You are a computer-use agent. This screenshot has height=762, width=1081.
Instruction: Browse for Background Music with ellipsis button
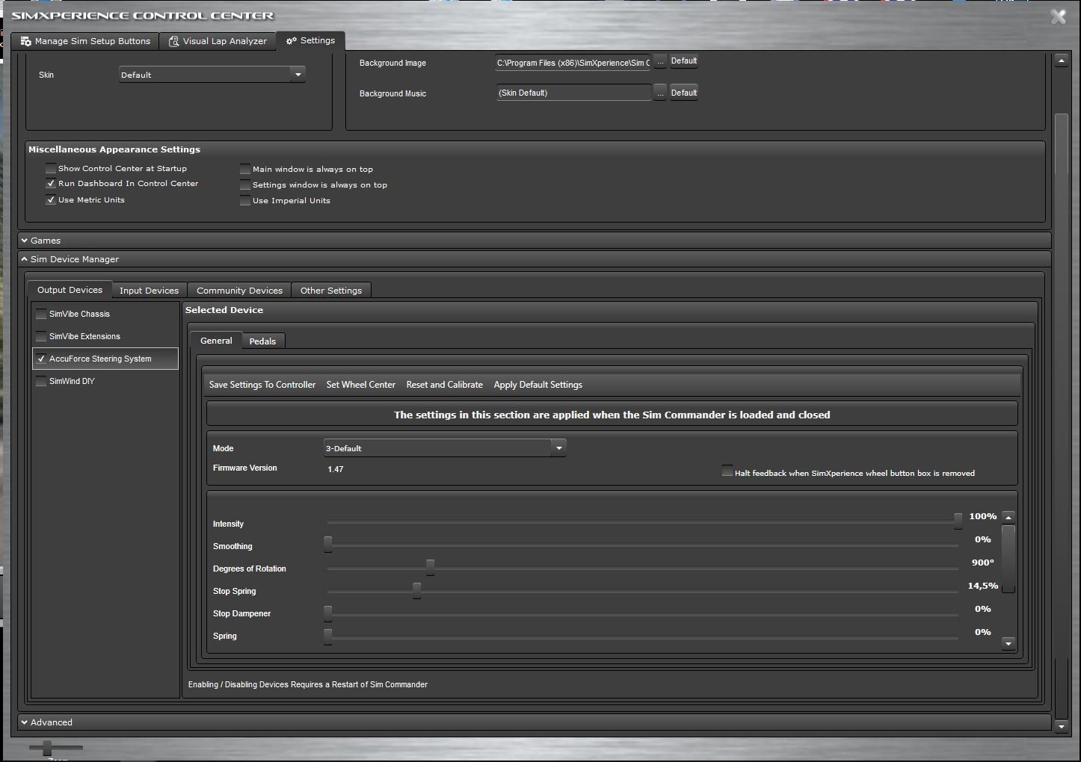coord(660,93)
